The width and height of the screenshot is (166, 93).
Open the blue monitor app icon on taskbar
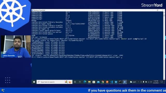[x=116, y=82]
